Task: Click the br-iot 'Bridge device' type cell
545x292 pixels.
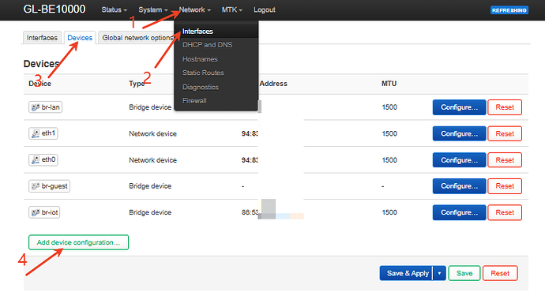Action: click(x=150, y=212)
